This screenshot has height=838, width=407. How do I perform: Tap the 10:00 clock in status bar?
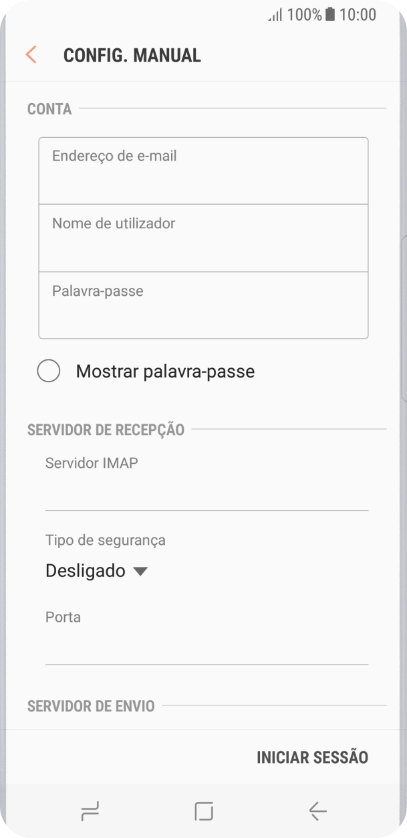coord(358,15)
